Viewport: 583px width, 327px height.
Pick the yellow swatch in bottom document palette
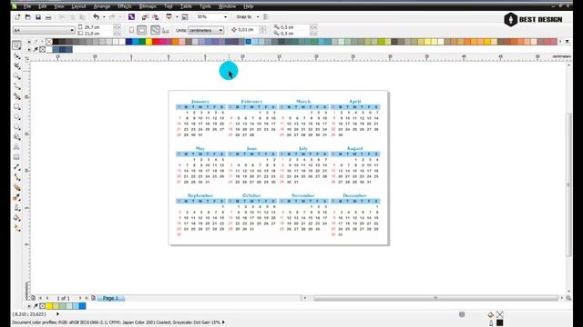49,306
